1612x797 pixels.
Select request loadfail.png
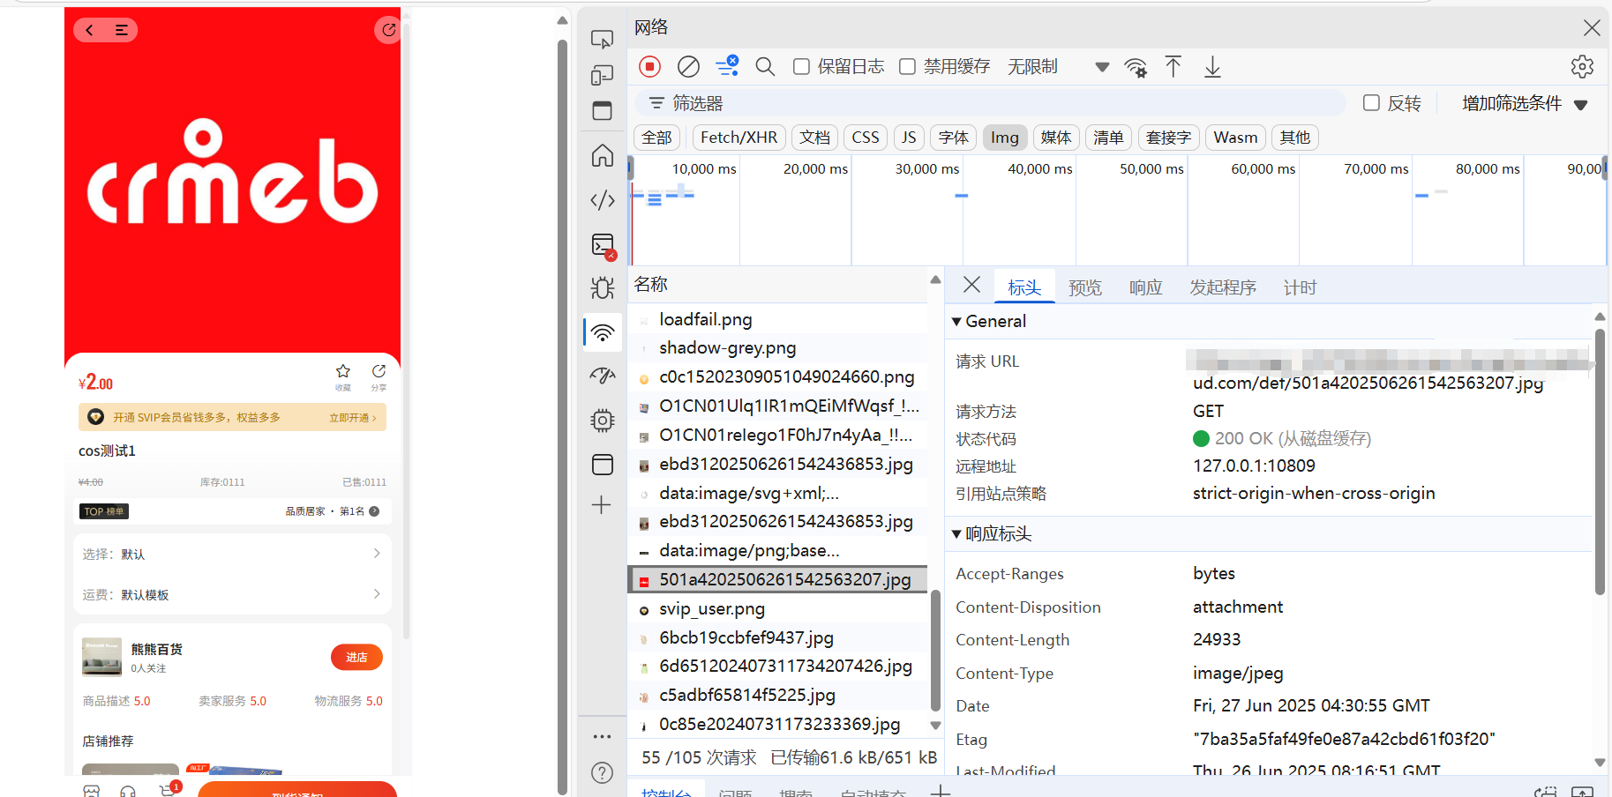777,319
